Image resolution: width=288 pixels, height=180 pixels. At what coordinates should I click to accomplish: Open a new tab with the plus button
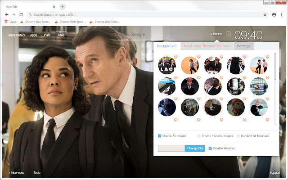coord(63,7)
